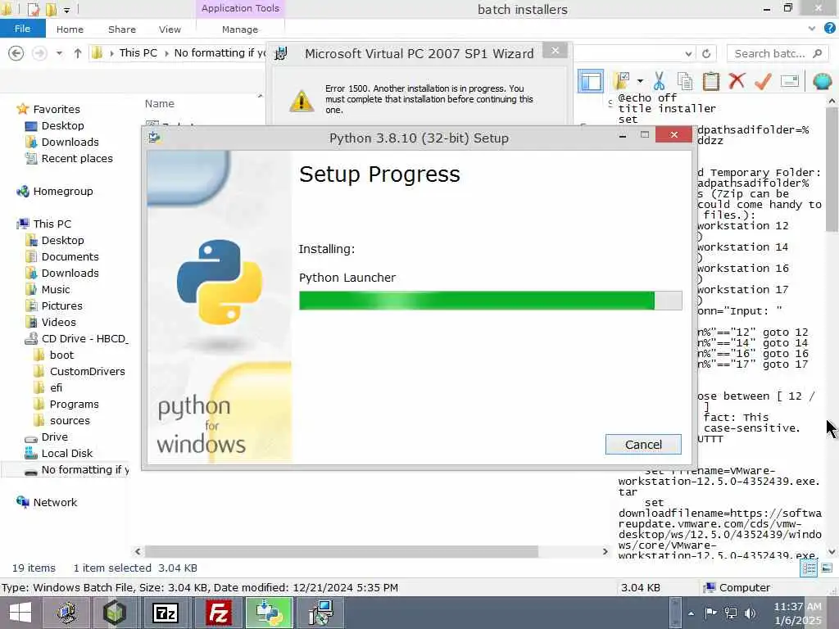The width and height of the screenshot is (839, 629).
Task: Open the Manage ribbon tab
Action: click(x=240, y=29)
